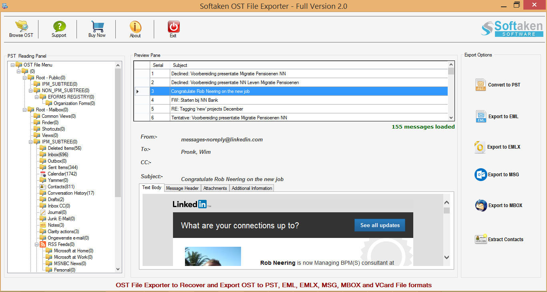The width and height of the screenshot is (547, 292).
Task: Open the Buy Now shopping cart
Action: coord(97,29)
